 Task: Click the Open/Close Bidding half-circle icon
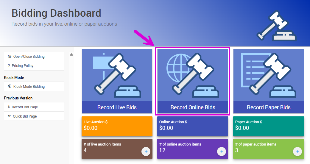click(10, 57)
